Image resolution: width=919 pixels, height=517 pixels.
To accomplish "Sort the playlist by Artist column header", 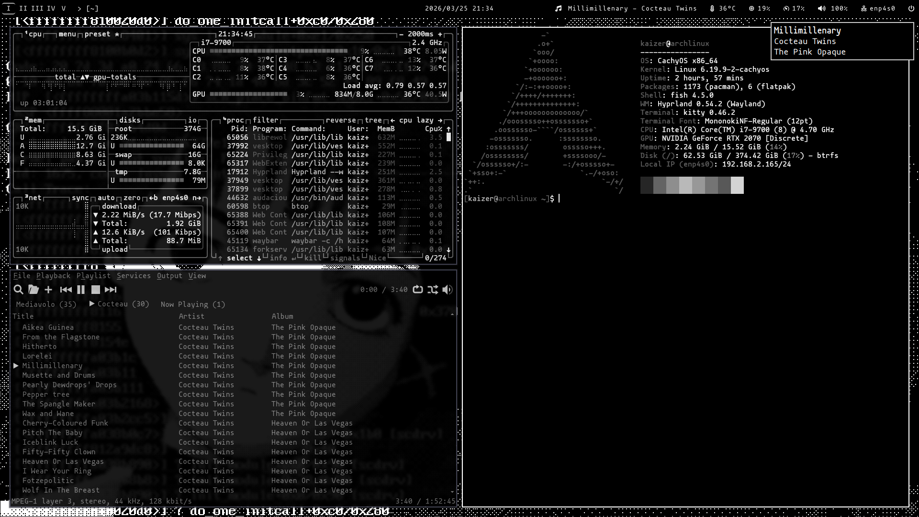I will [x=191, y=316].
